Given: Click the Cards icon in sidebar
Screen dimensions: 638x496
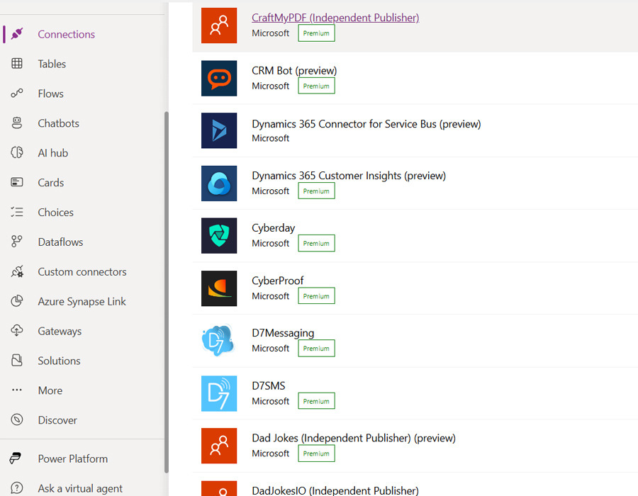Looking at the screenshot, I should [17, 182].
